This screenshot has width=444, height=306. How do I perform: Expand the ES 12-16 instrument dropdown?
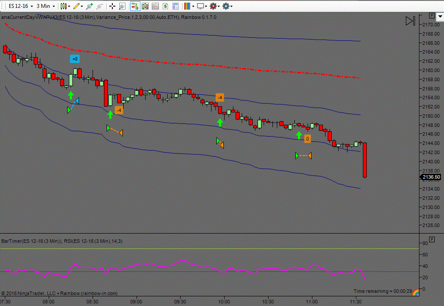click(32, 6)
